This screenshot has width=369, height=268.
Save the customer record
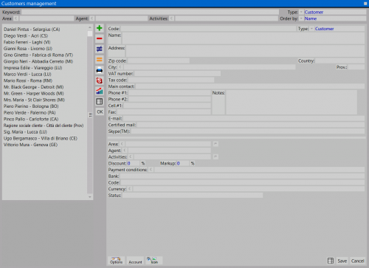point(342,261)
